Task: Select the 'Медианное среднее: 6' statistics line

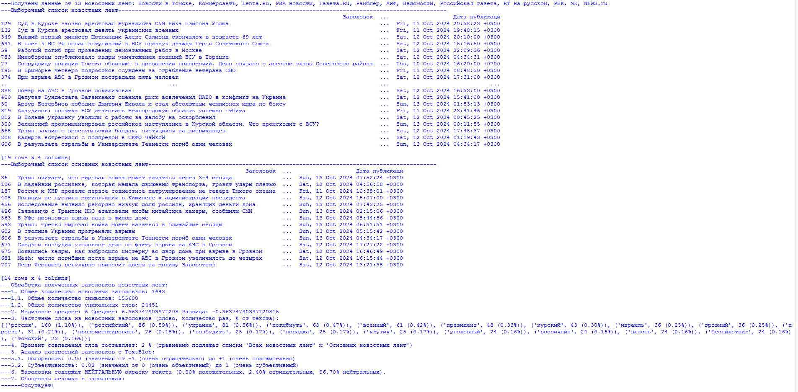Action: 140,312
